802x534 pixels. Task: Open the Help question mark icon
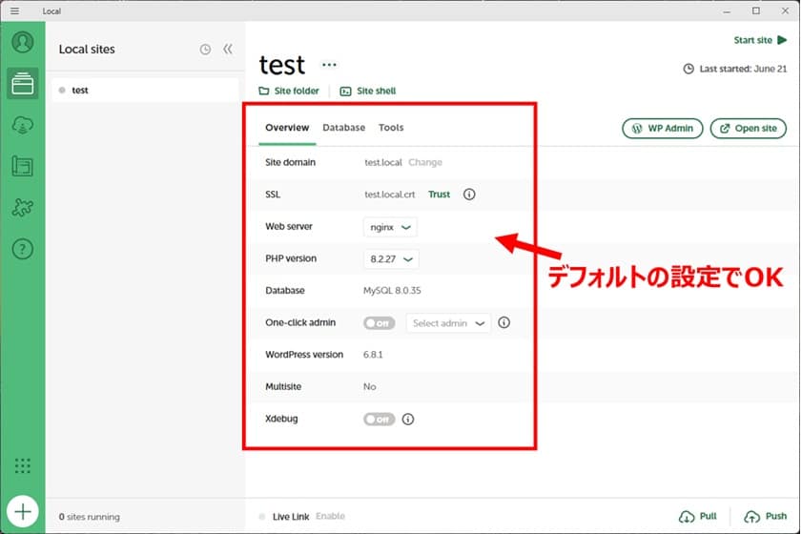tap(23, 249)
